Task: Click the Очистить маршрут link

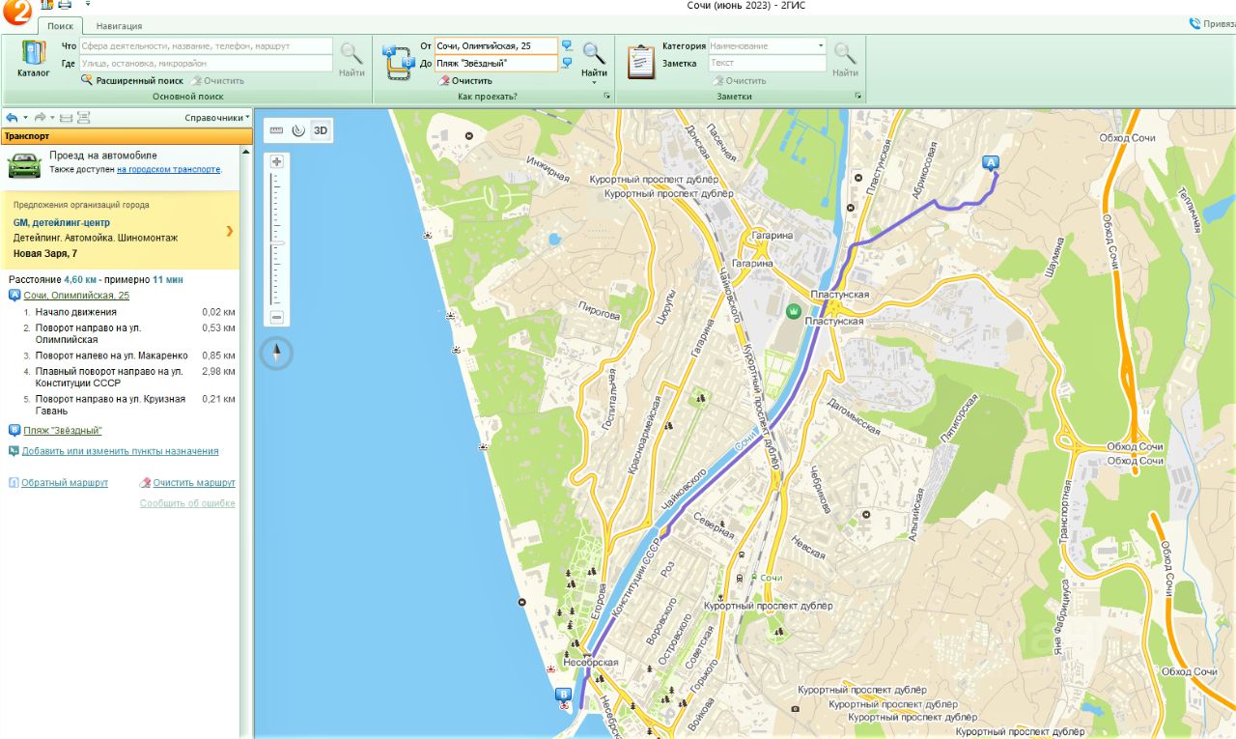Action: pyautogui.click(x=194, y=482)
